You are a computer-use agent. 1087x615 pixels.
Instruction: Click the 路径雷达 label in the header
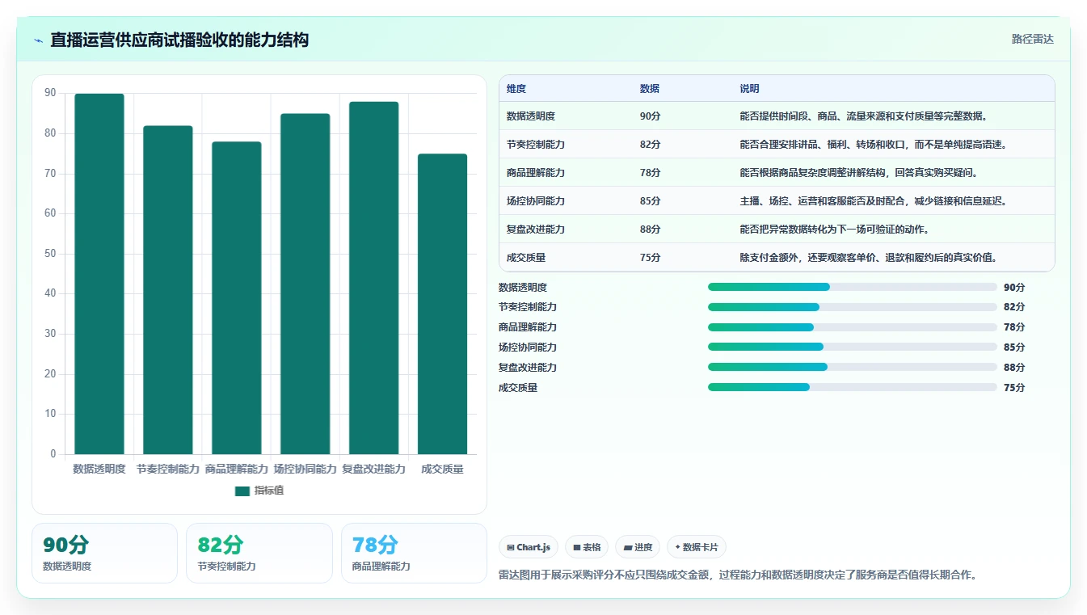click(x=1033, y=39)
